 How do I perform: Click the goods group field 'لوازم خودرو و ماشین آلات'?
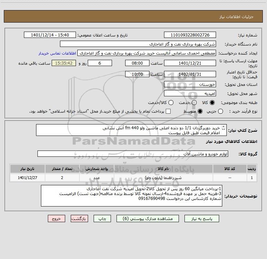tap(133, 154)
